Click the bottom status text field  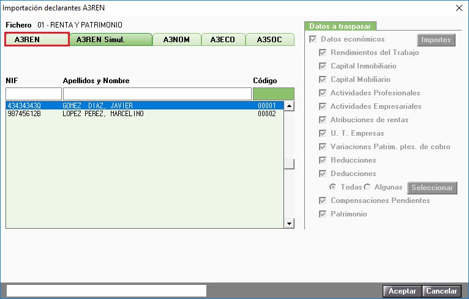pos(107,290)
